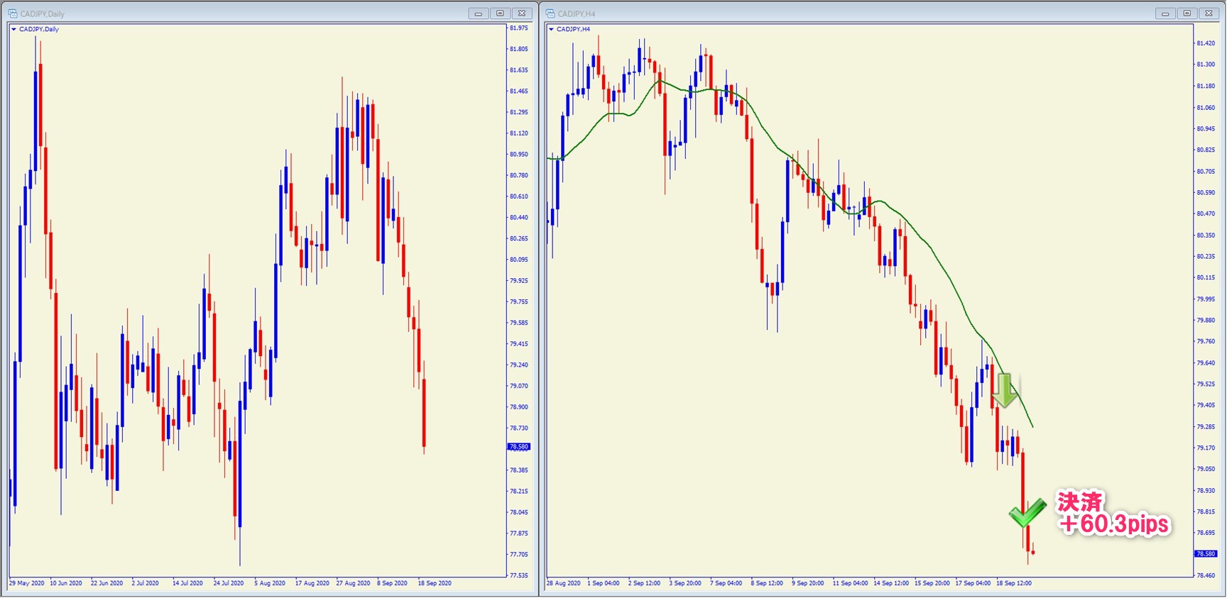Click the 14 Jul 2020 date label

click(187, 583)
